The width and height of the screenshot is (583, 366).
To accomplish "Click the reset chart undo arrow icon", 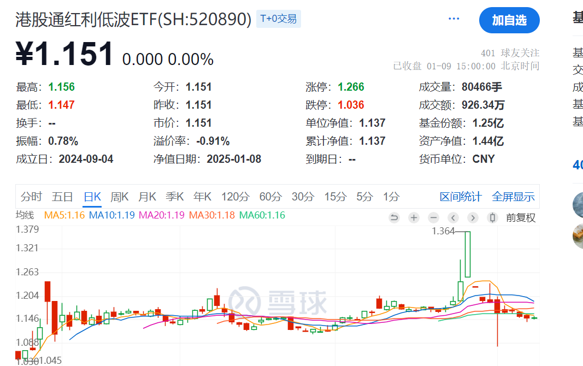I will coord(394,217).
